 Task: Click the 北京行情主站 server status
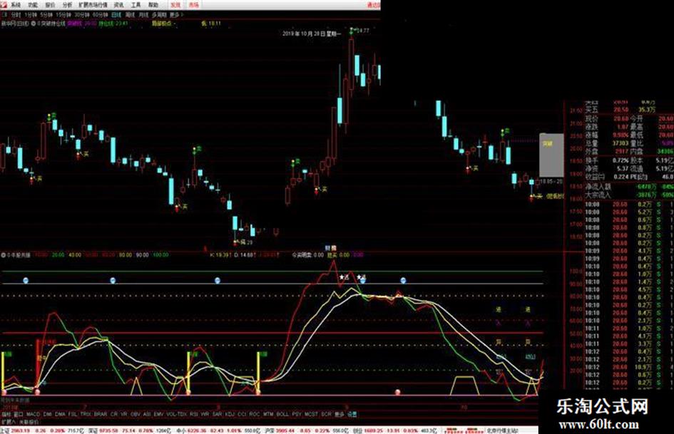pyautogui.click(x=503, y=430)
